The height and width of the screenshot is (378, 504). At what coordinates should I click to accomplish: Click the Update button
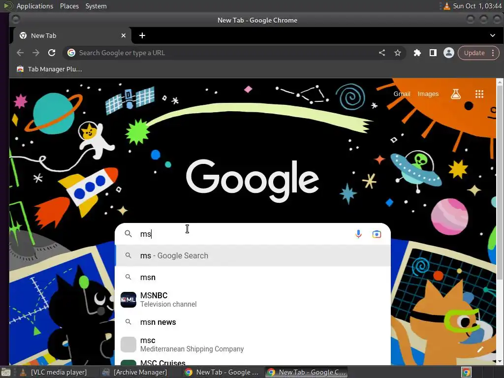[x=474, y=53]
